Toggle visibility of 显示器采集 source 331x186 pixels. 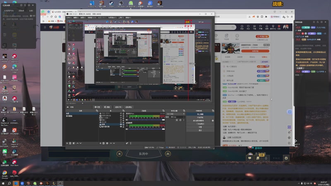pos(121,126)
